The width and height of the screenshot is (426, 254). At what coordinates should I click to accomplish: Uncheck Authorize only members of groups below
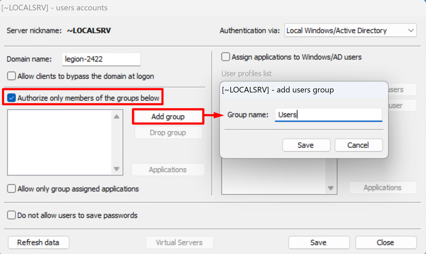pos(12,98)
